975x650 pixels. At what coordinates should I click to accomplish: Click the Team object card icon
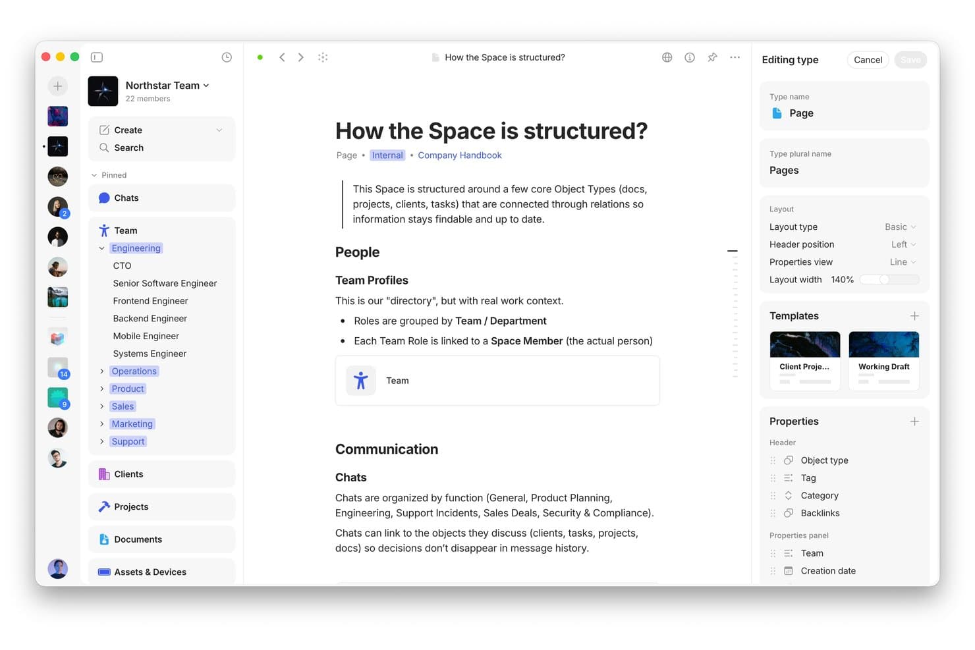361,381
